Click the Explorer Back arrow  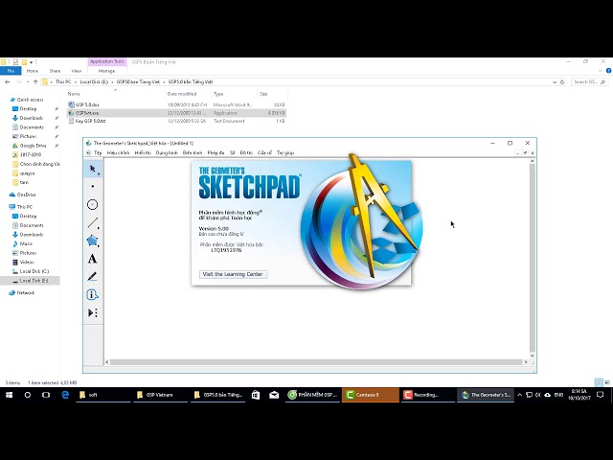(7, 82)
